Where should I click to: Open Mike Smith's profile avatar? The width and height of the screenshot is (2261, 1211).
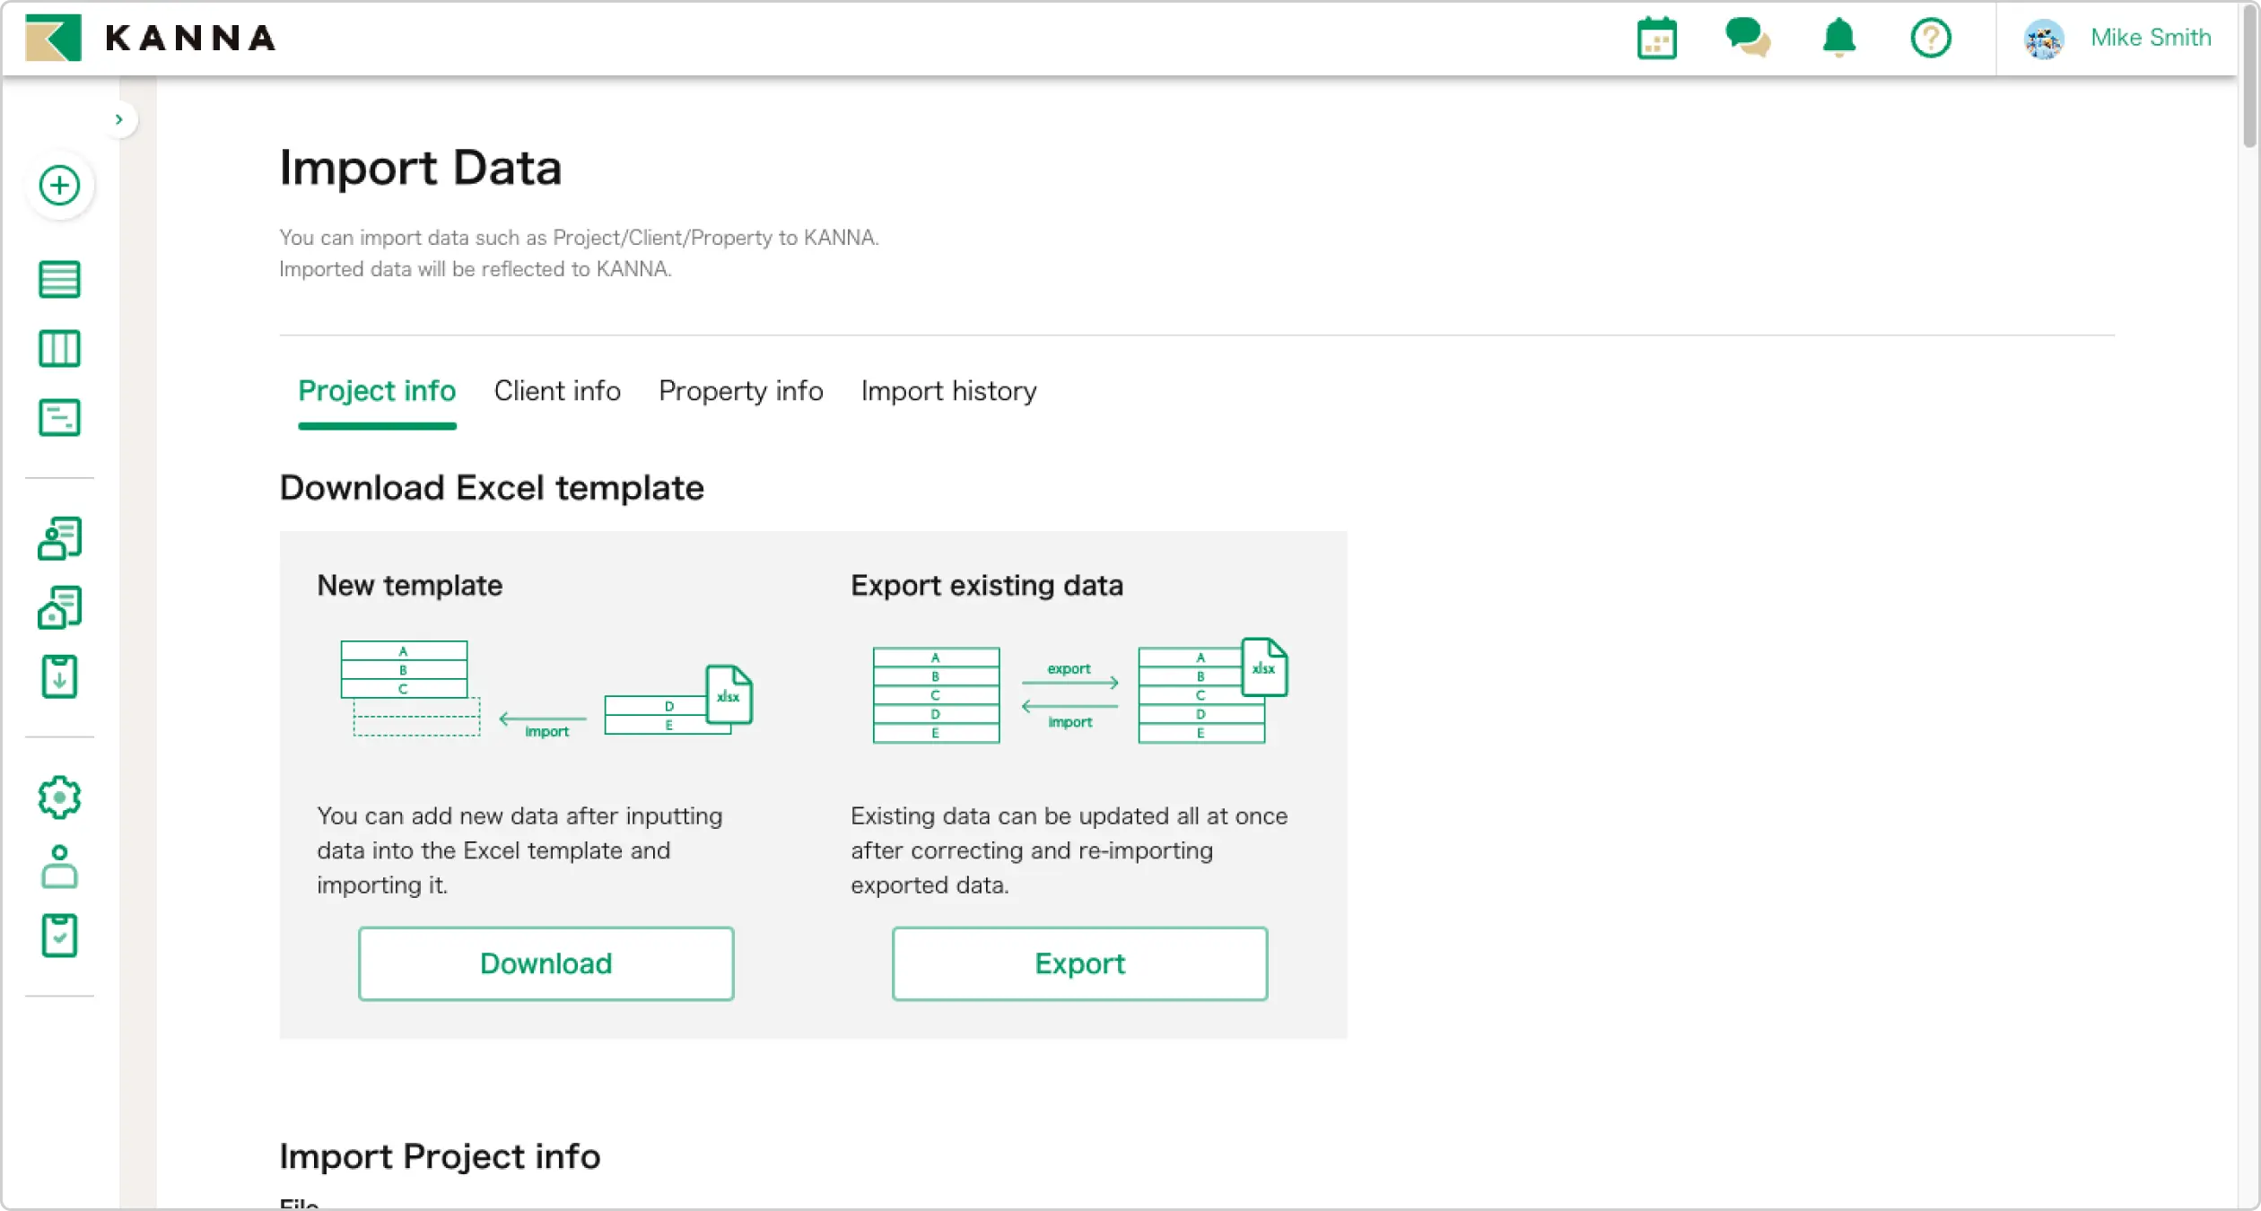pos(2044,38)
